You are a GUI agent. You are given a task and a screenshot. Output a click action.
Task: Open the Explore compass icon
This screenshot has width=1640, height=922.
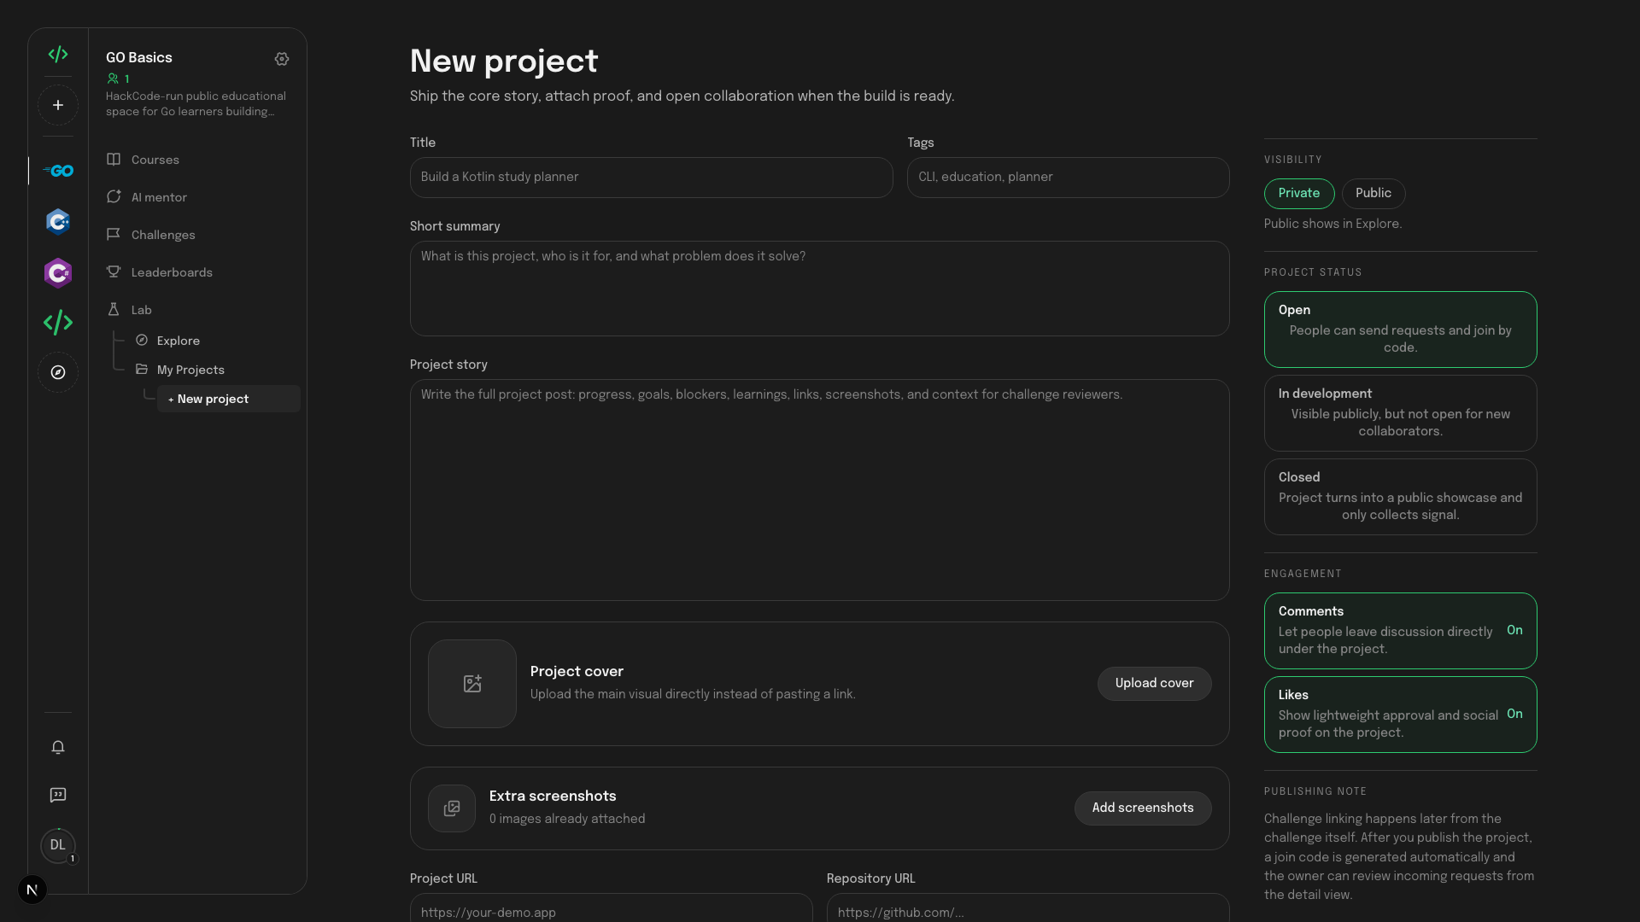point(58,372)
